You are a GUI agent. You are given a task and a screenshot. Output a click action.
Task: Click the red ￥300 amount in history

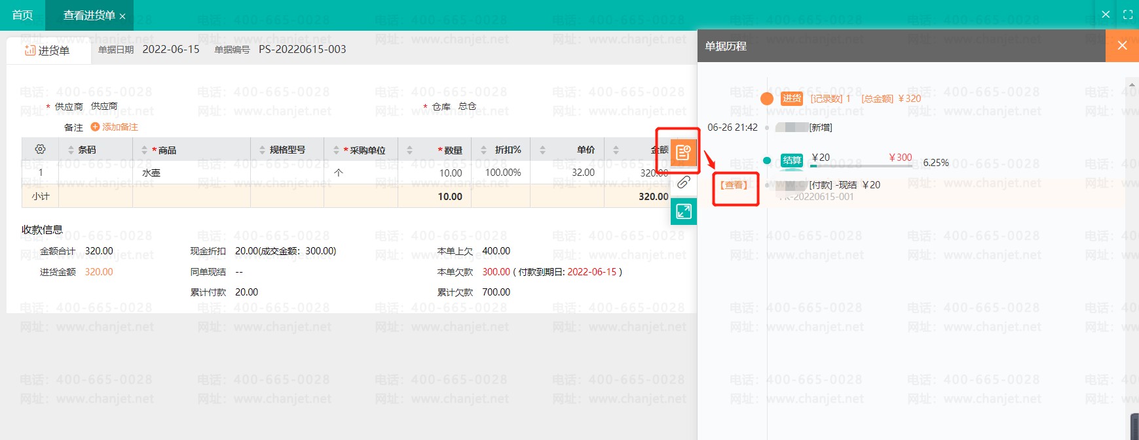(901, 158)
